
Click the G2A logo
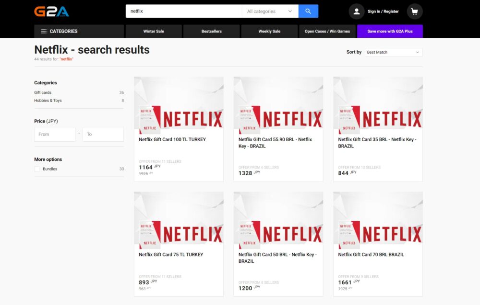(x=51, y=11)
